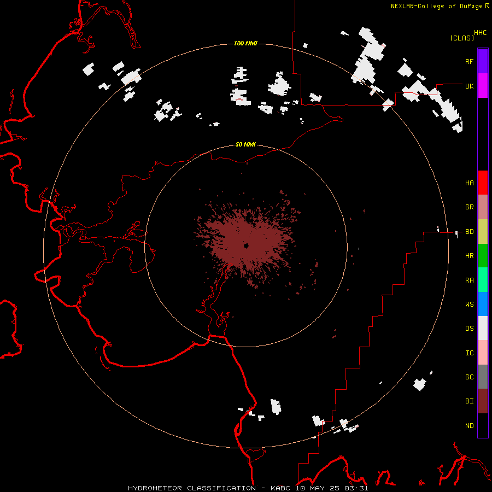This screenshot has height=492, width=492.
Task: Click the WS legend label
Action: click(469, 304)
